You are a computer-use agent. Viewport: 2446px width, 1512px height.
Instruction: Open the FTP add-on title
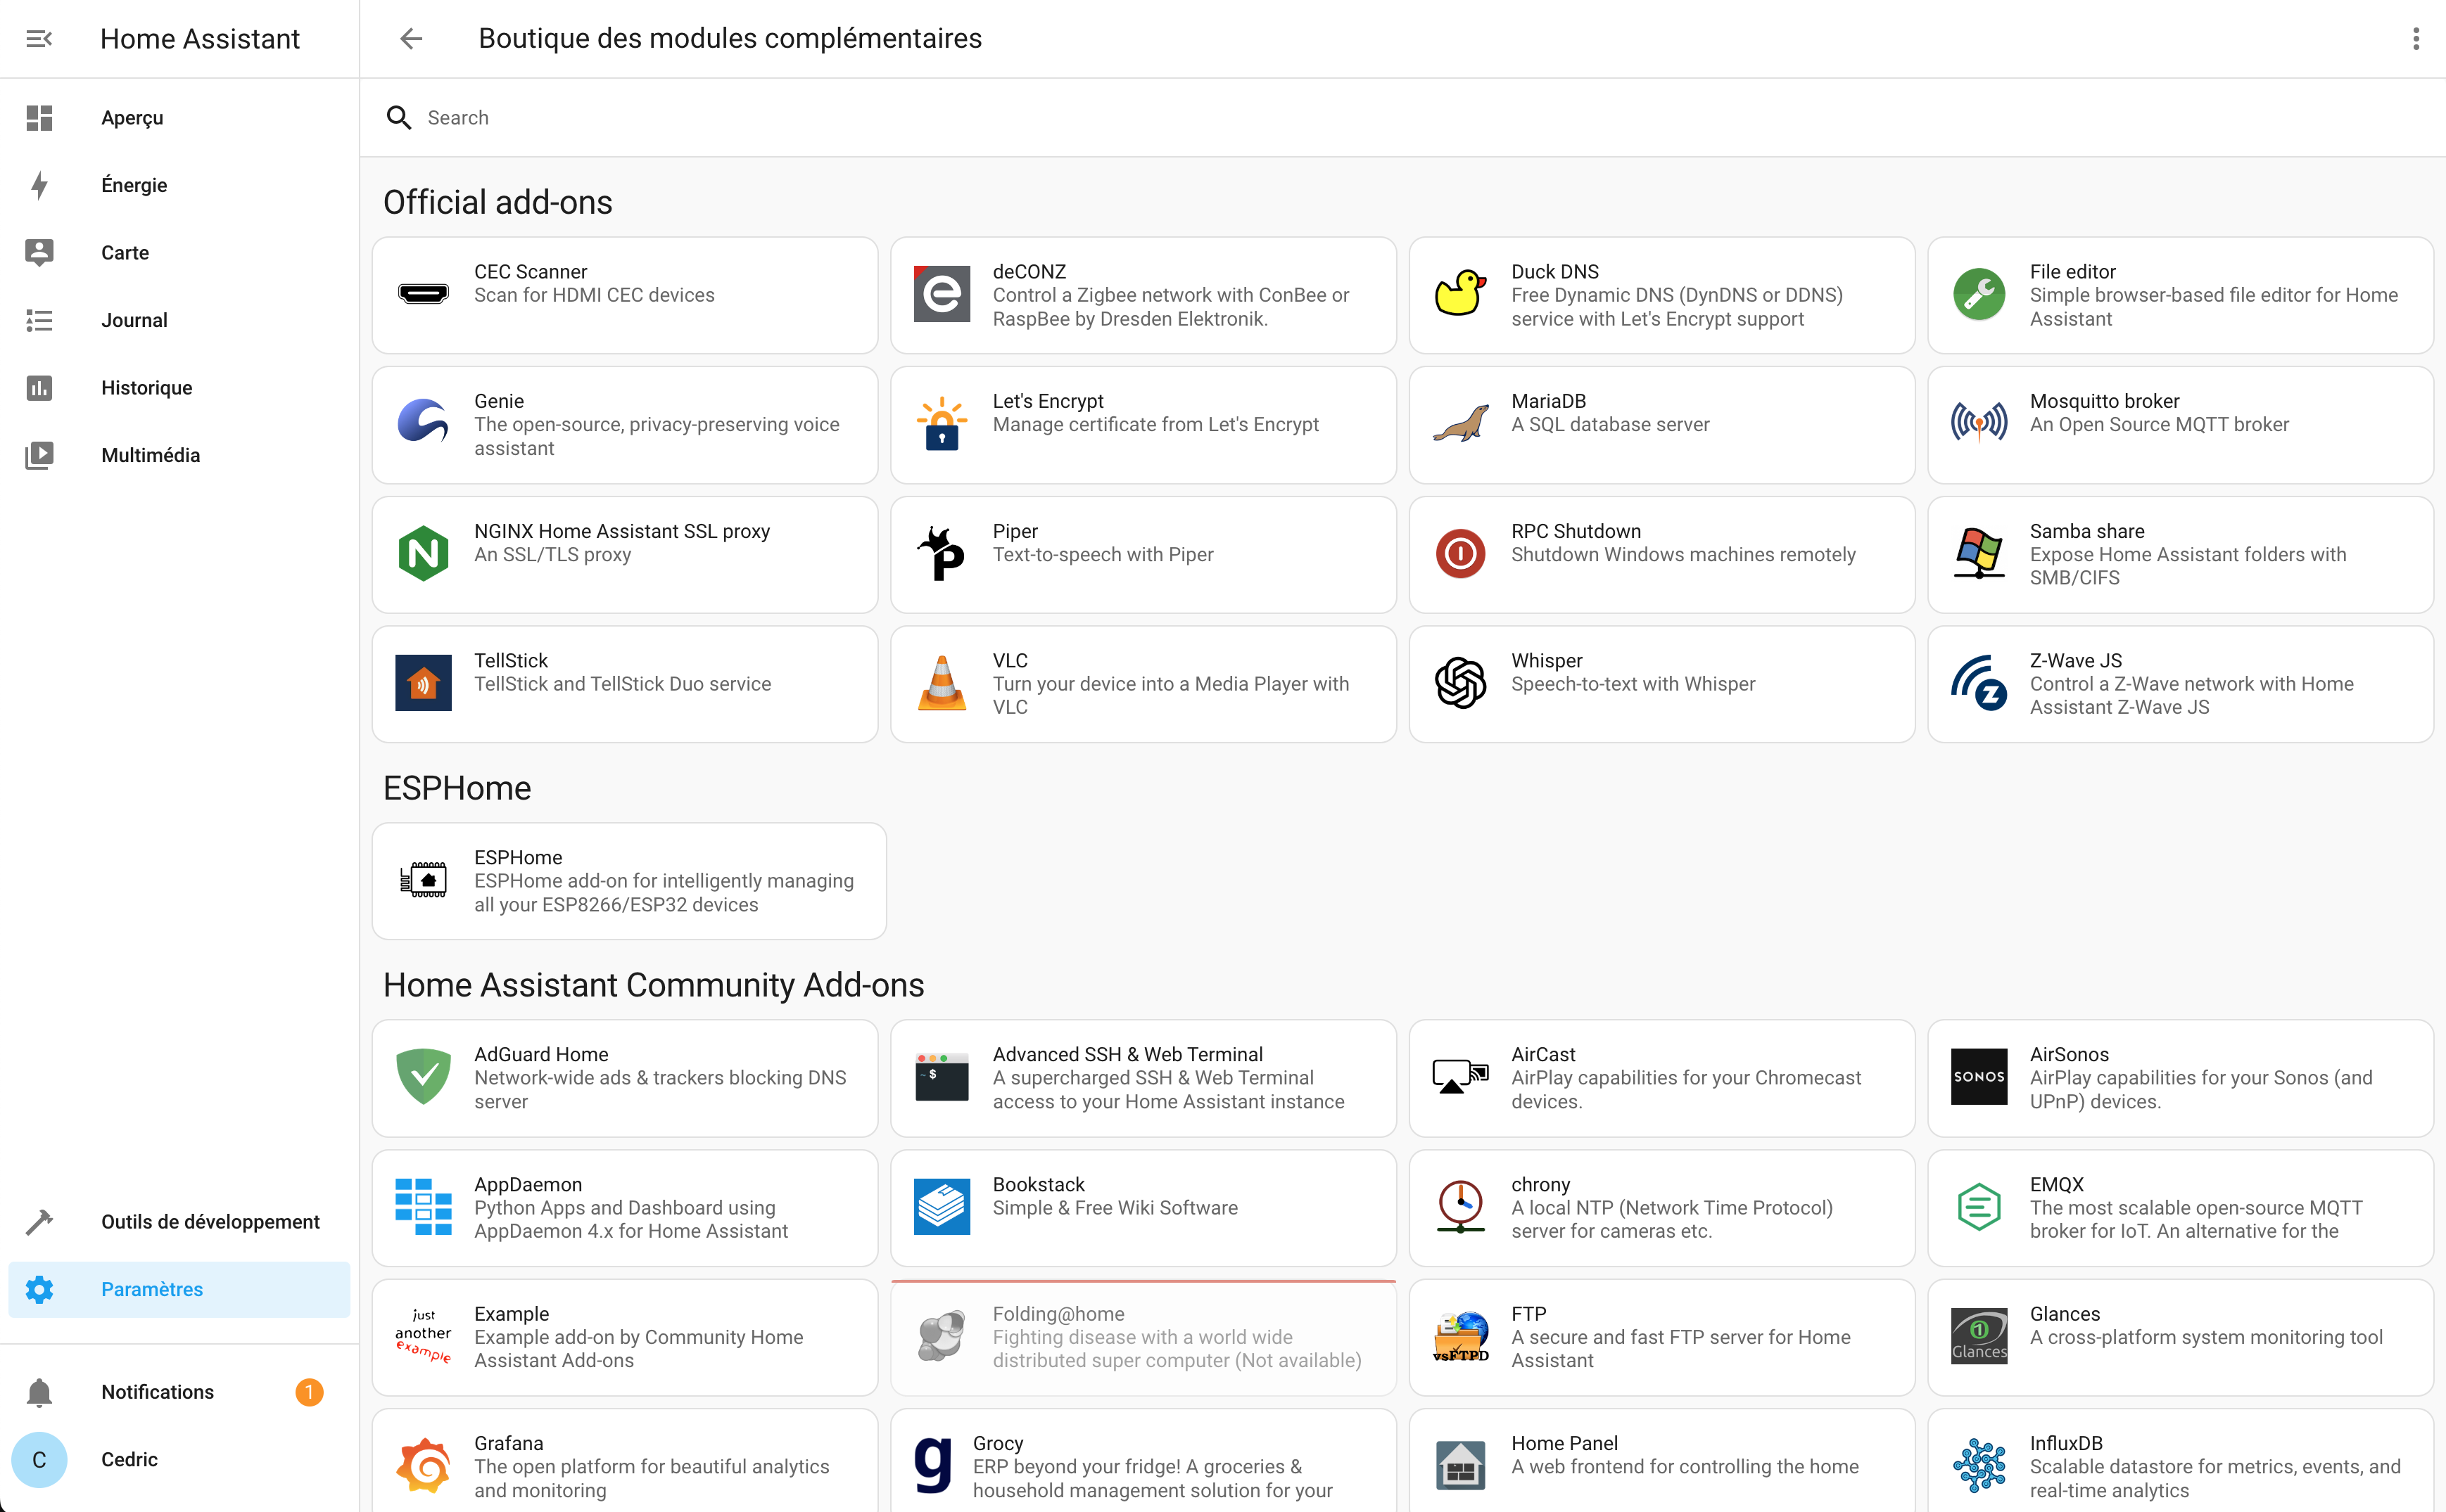(1528, 1314)
